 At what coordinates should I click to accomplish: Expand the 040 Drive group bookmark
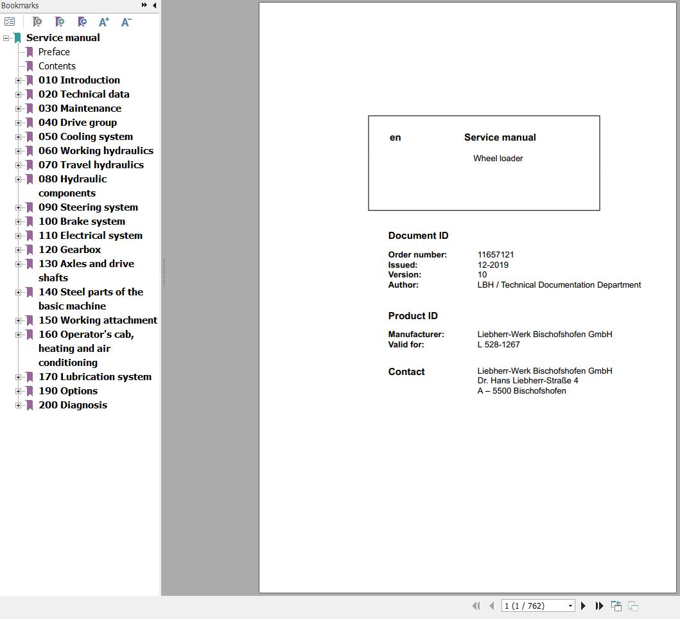tap(18, 123)
